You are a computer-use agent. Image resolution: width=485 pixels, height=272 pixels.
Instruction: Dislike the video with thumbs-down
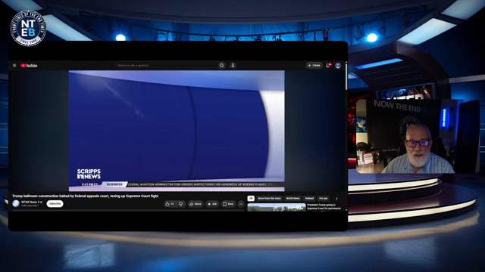181,204
